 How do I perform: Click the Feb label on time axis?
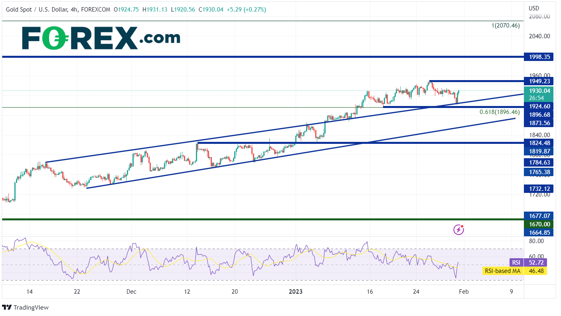(x=464, y=291)
